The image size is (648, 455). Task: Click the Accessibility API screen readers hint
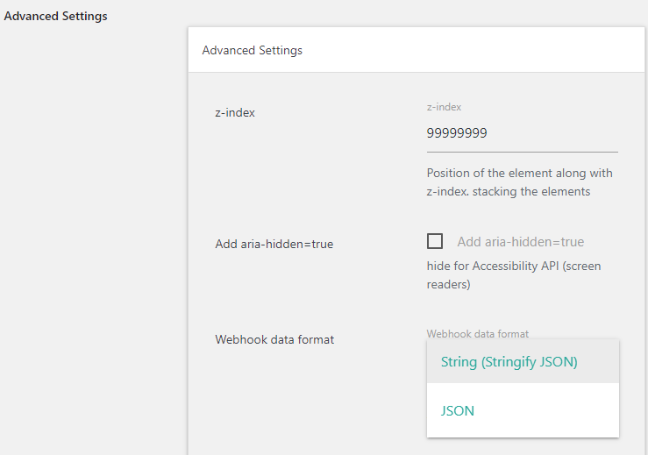pyautogui.click(x=513, y=274)
